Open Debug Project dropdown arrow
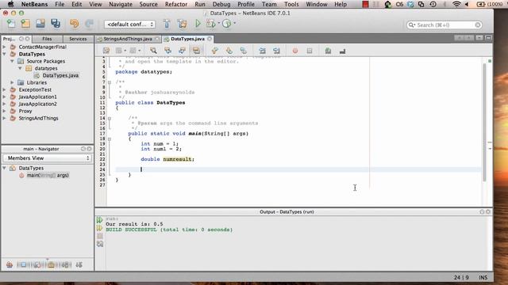This screenshot has height=285, width=508. pos(219,23)
